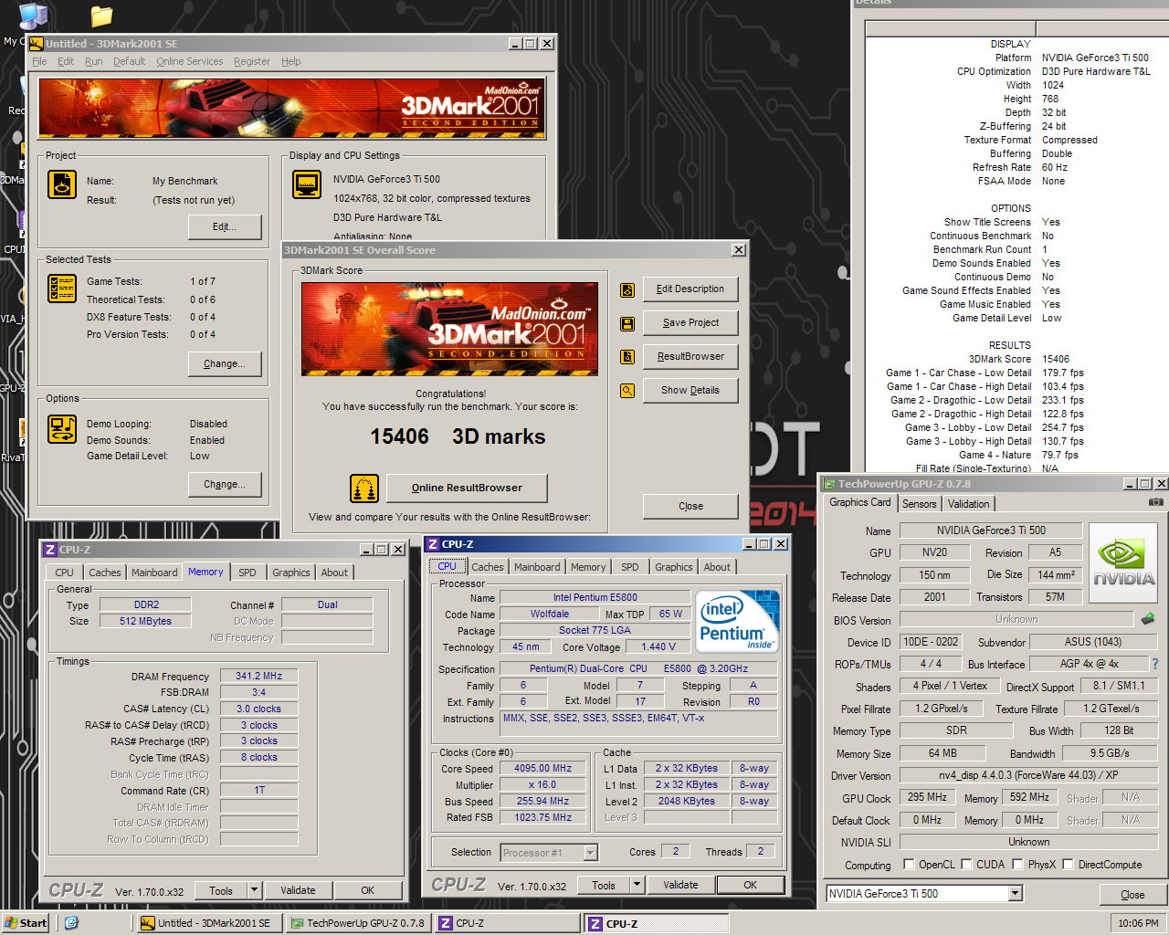
Task: Click the GPU-Z screenshot camera icon
Action: tap(1156, 502)
